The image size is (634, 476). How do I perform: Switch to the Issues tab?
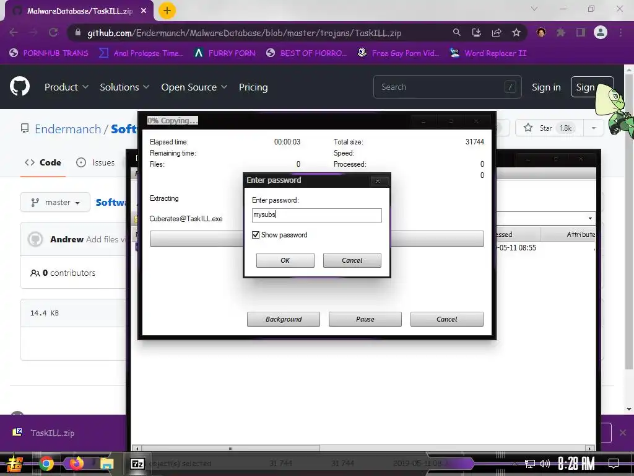(x=95, y=162)
